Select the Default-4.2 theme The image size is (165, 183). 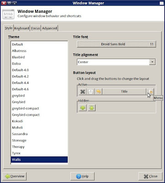[x=39, y=76]
